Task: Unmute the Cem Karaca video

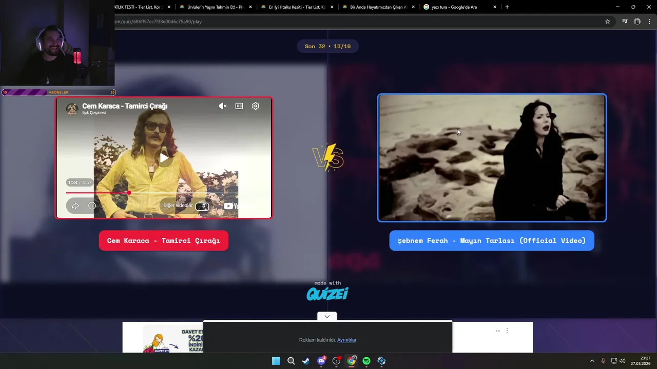Action: click(223, 106)
